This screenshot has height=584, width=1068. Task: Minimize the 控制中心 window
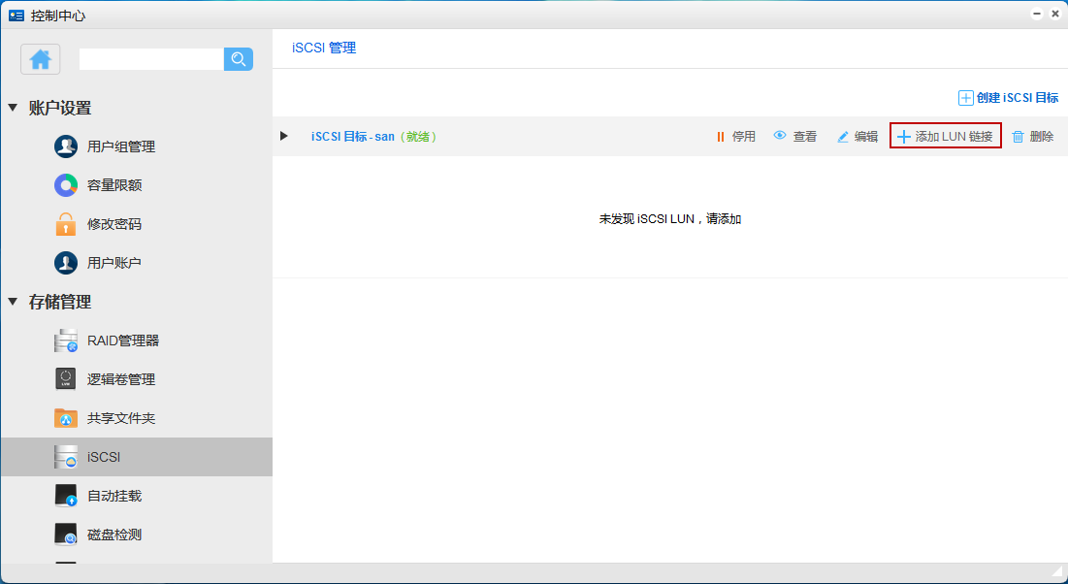click(x=1037, y=14)
